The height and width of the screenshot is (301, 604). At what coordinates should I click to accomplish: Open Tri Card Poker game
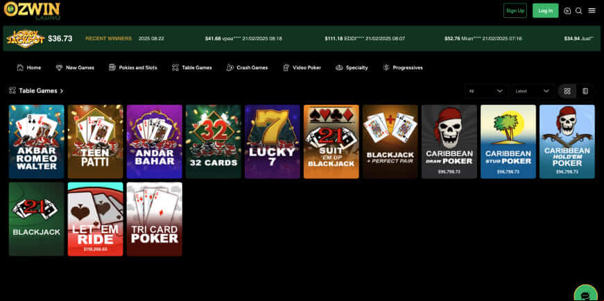[x=155, y=219]
